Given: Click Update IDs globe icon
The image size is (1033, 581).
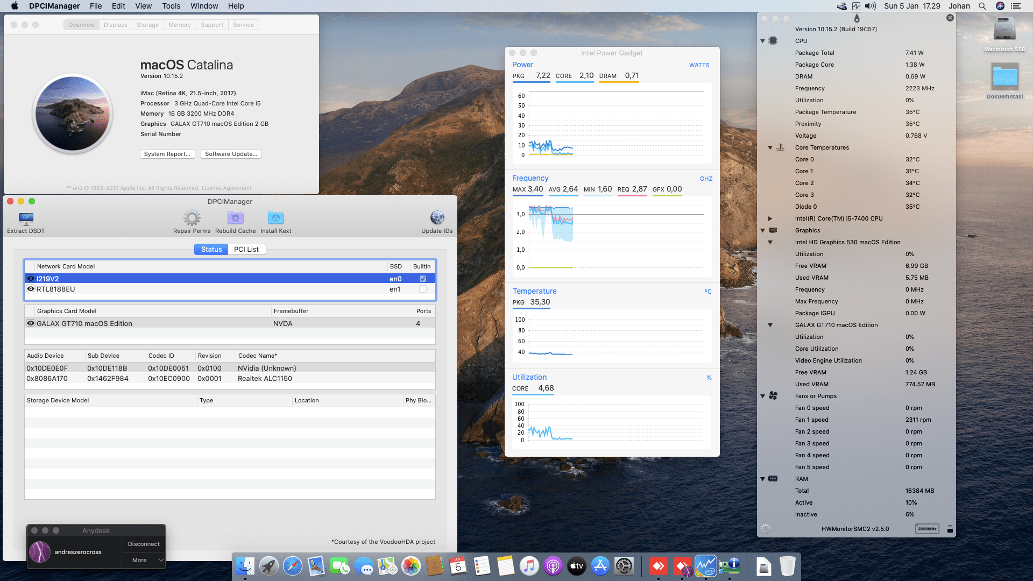Looking at the screenshot, I should [x=437, y=217].
